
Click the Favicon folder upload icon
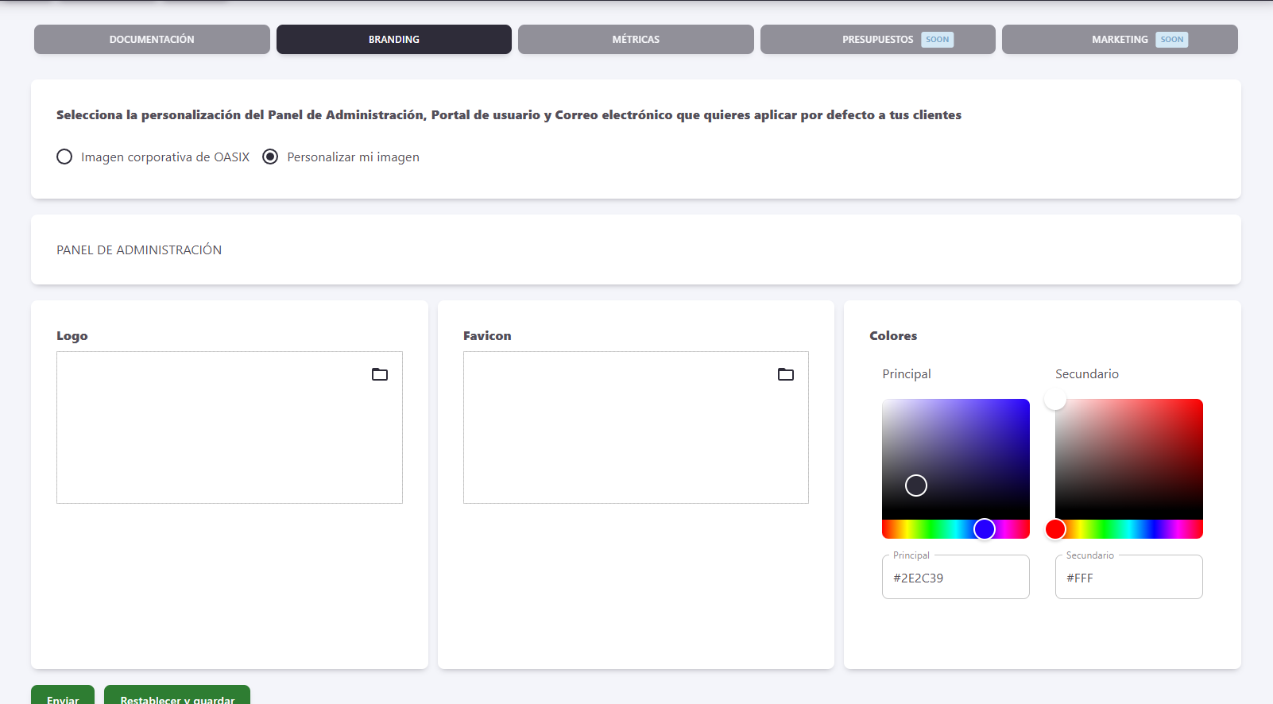(x=786, y=374)
